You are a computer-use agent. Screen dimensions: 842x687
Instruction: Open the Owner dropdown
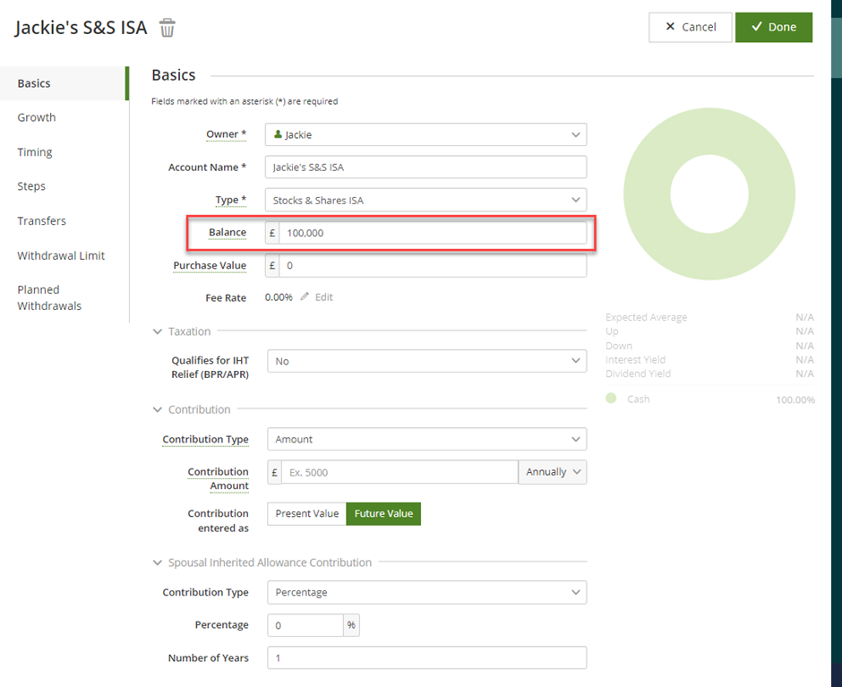pos(425,134)
